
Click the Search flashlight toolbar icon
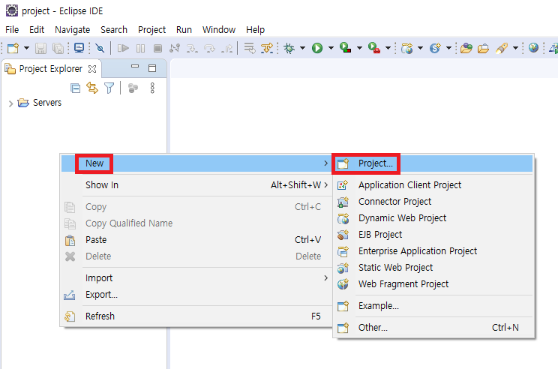click(502, 48)
